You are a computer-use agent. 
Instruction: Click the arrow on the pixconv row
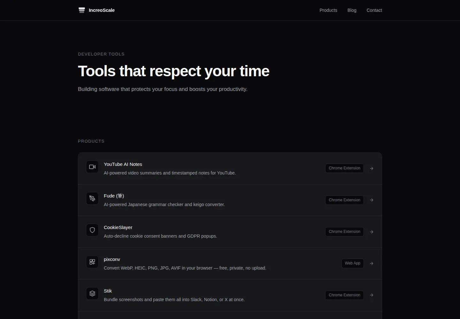pos(372,263)
